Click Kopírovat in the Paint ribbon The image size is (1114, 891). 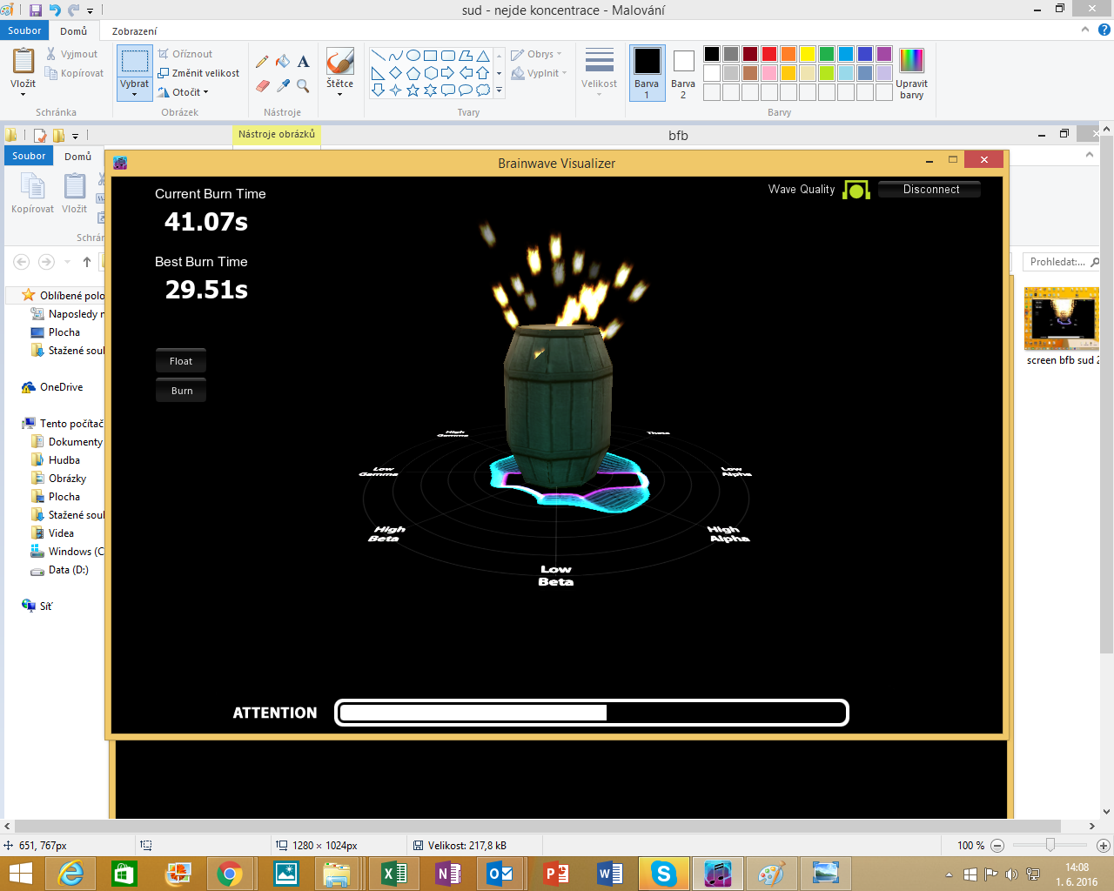point(74,73)
